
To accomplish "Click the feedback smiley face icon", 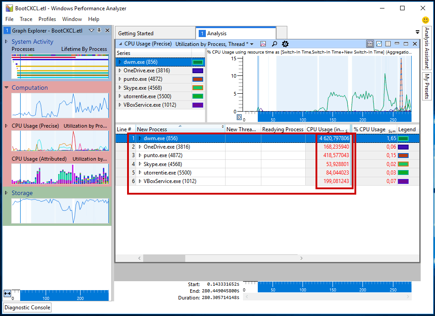I will (x=425, y=20).
